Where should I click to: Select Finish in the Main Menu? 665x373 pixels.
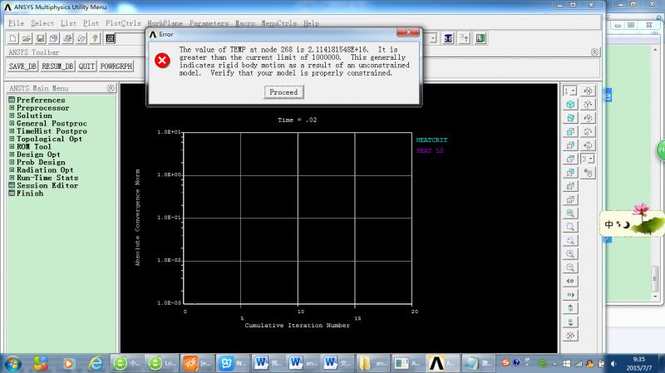tap(30, 194)
